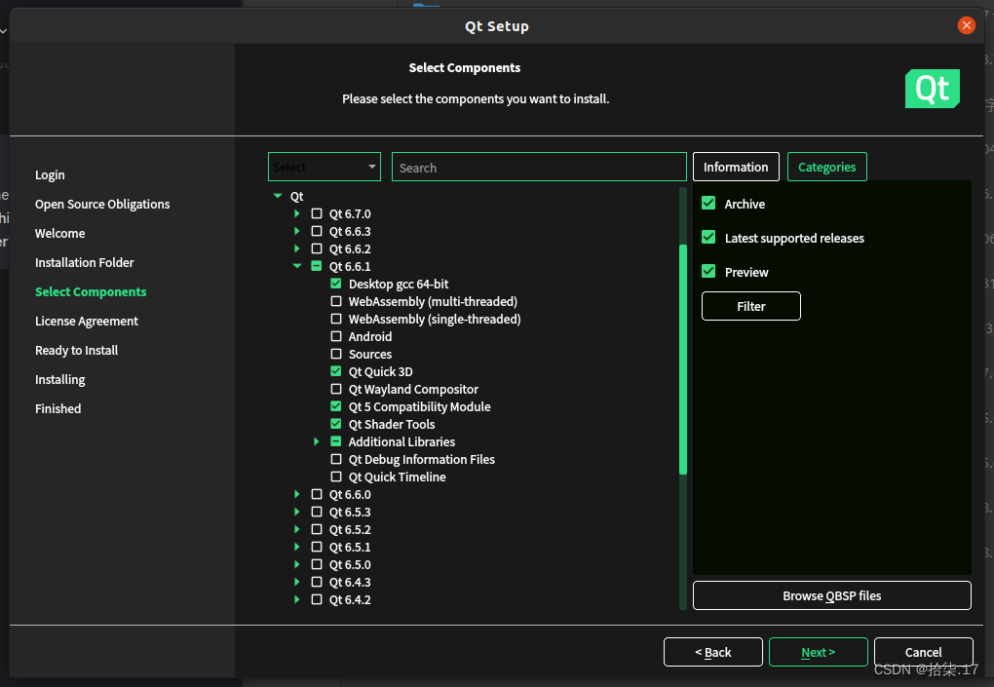The image size is (994, 687).
Task: Click the Browse QBSP files button
Action: click(x=831, y=594)
